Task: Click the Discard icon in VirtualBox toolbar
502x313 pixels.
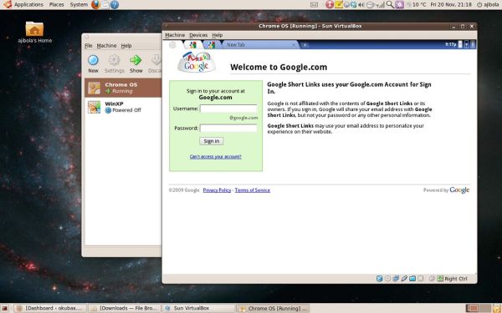Action: tap(156, 60)
